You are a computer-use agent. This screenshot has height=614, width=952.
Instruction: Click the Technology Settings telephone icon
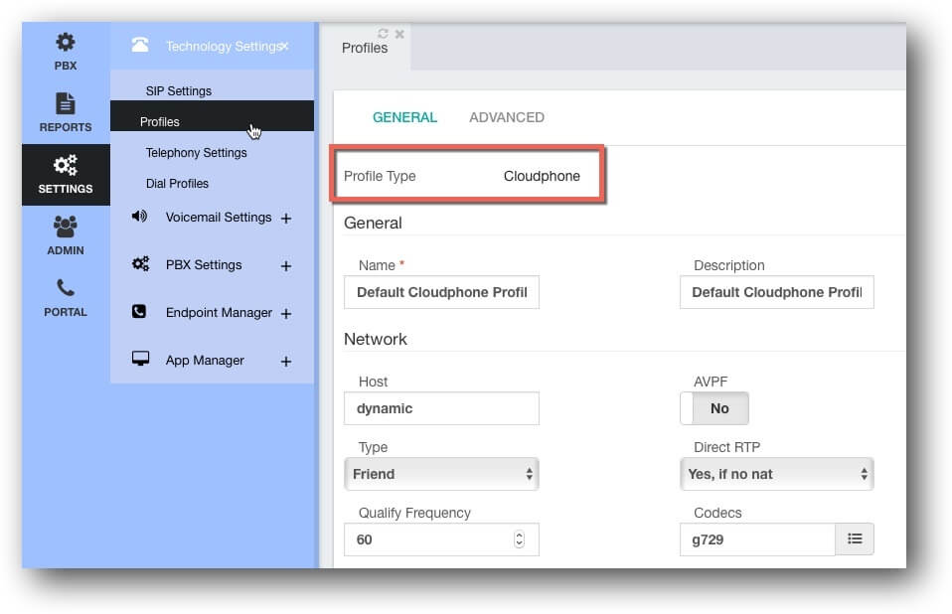tap(140, 45)
